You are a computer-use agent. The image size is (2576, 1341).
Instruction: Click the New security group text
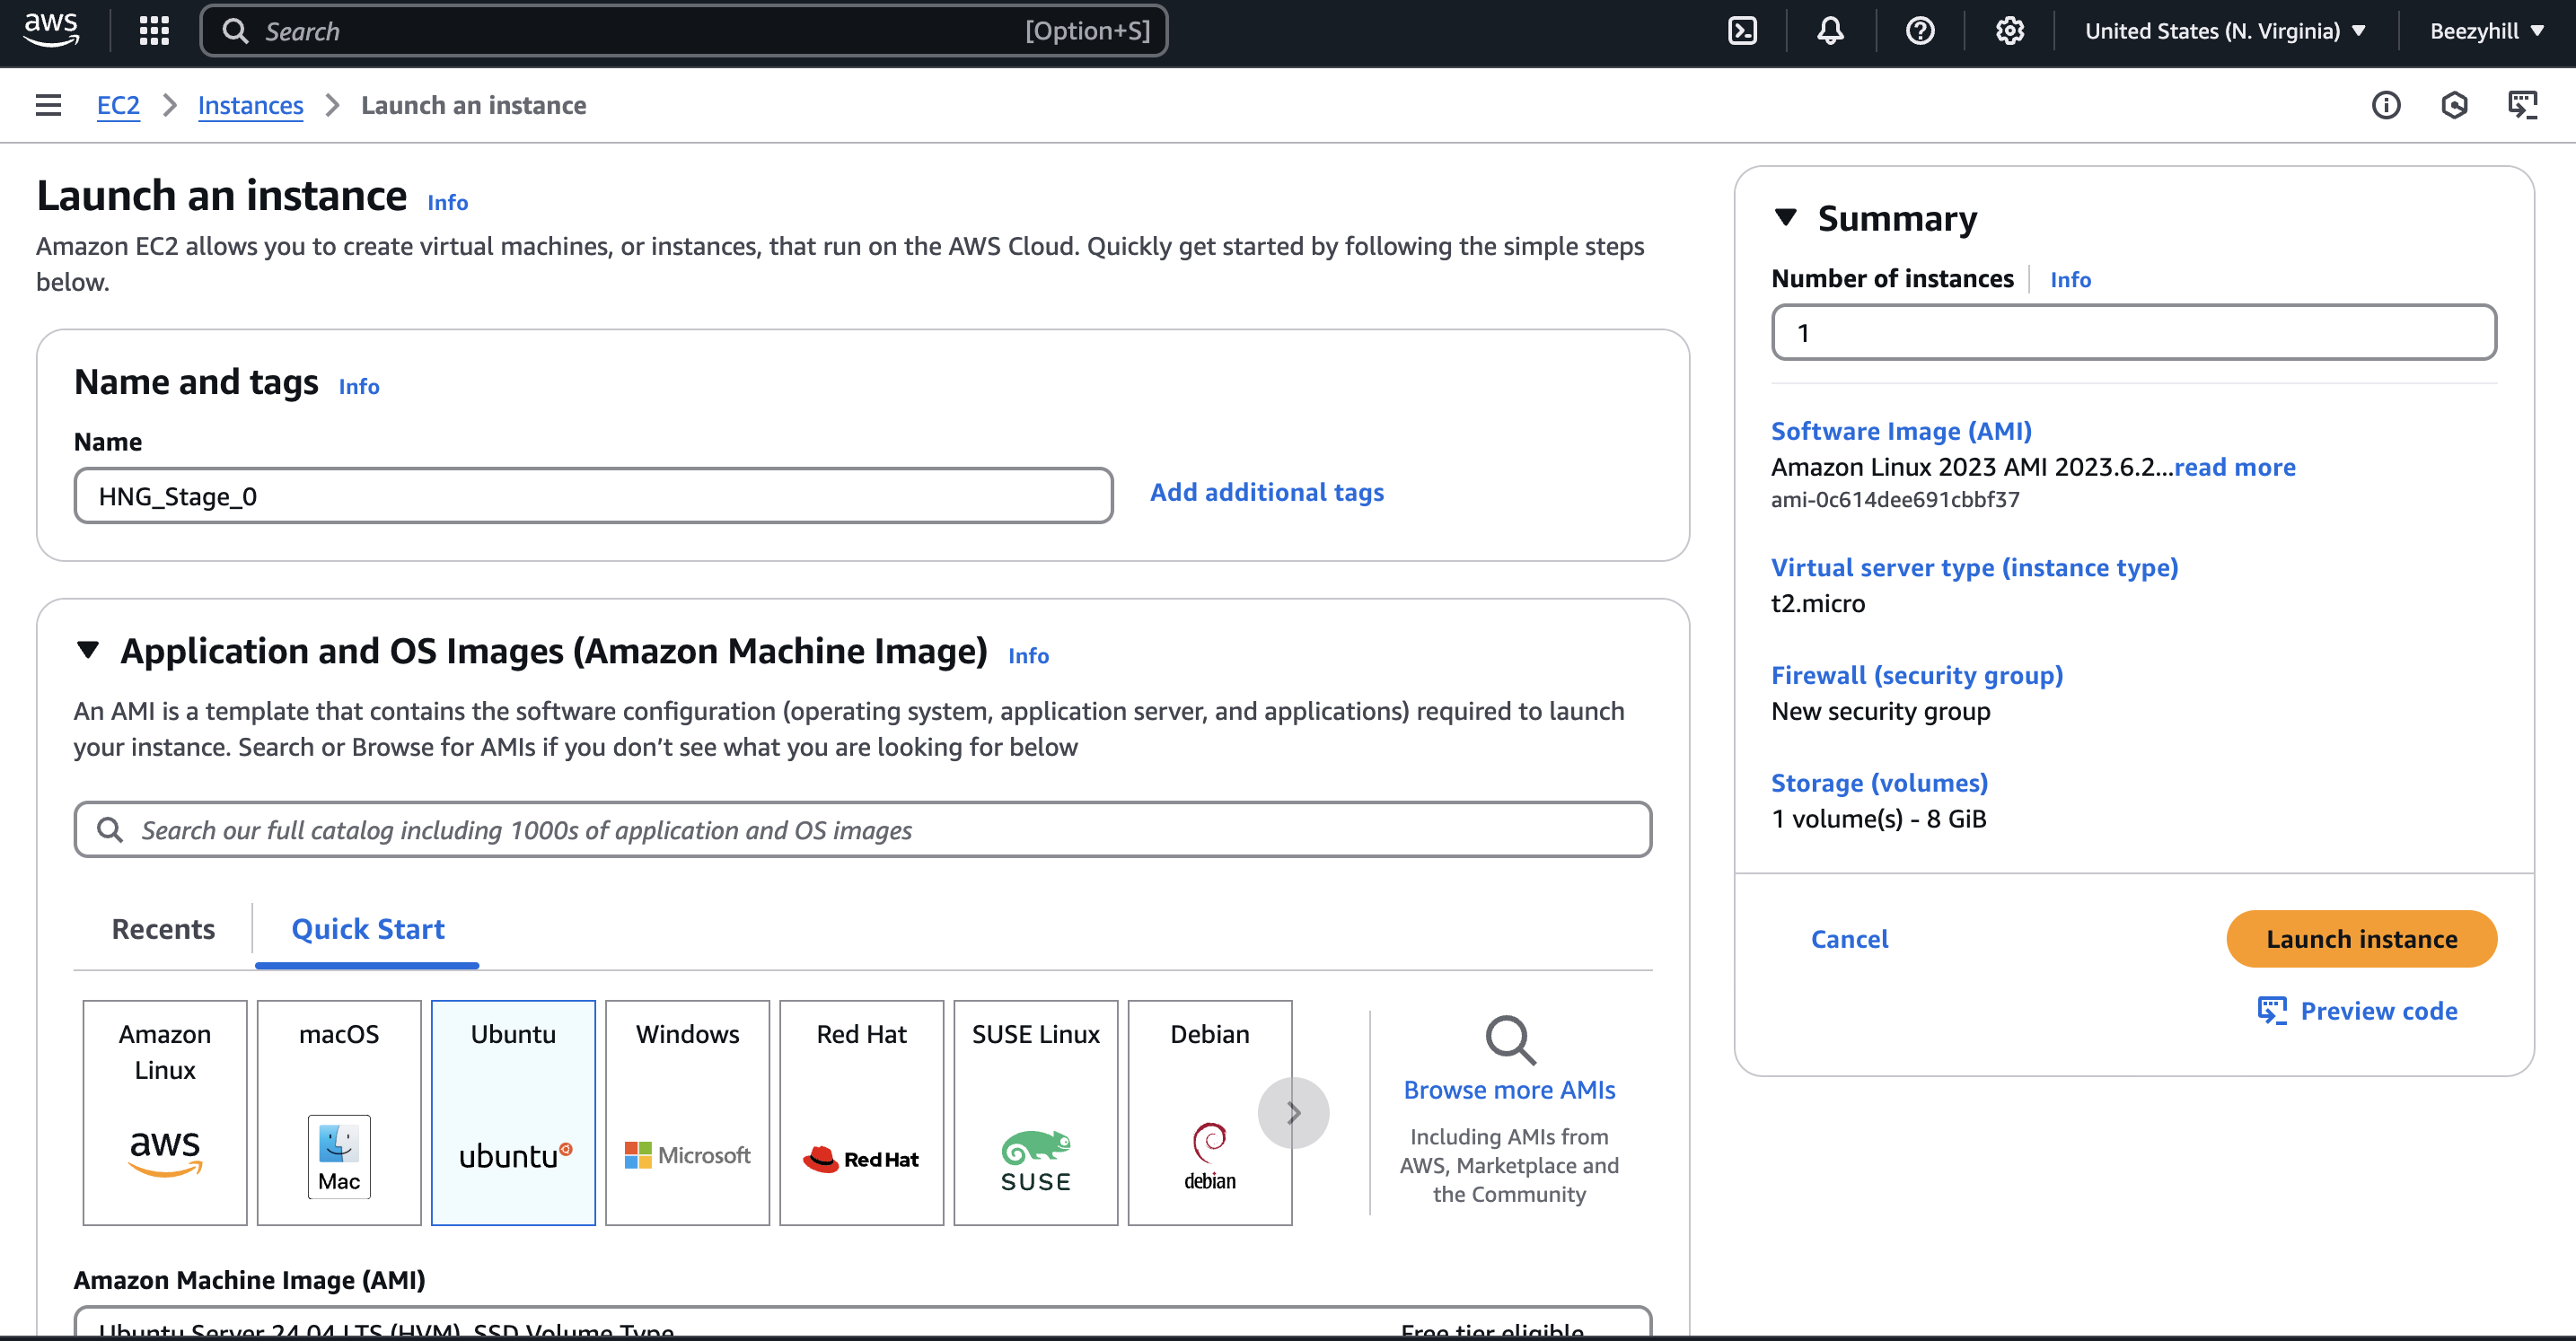click(1881, 711)
